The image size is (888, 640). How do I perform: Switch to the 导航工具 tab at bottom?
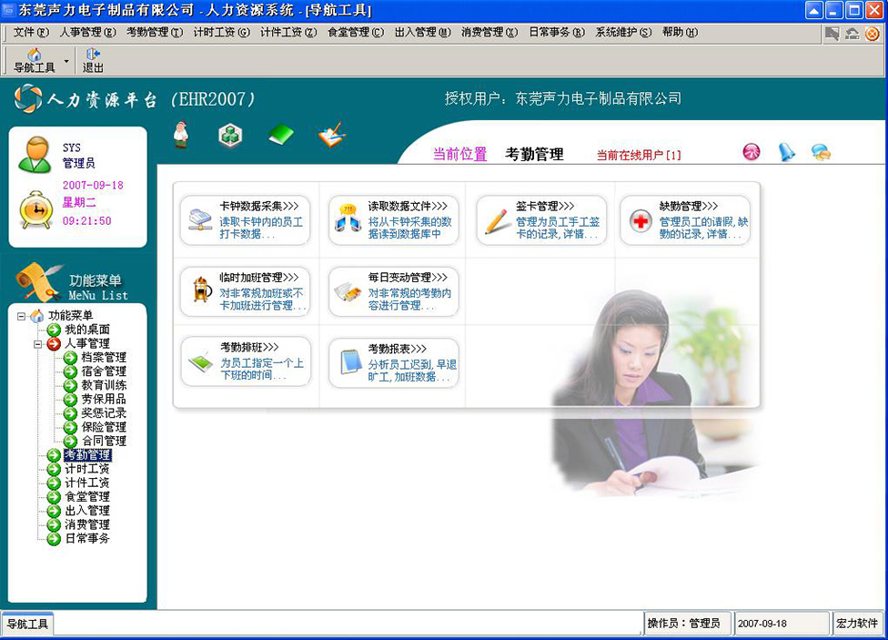(27, 624)
